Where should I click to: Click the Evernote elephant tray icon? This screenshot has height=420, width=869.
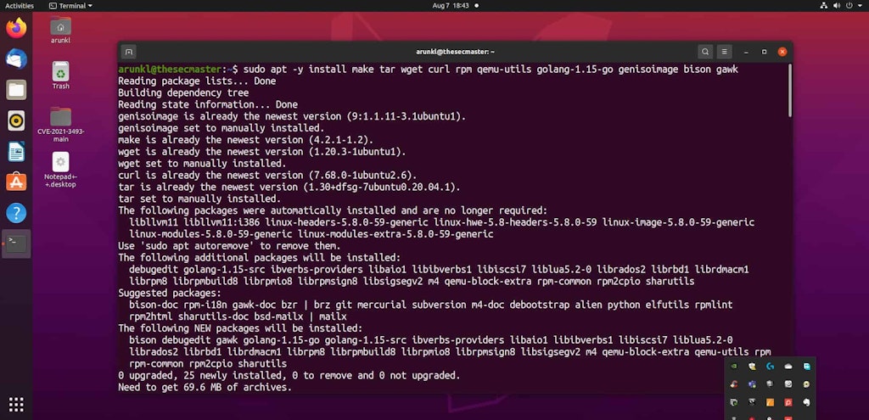806,402
